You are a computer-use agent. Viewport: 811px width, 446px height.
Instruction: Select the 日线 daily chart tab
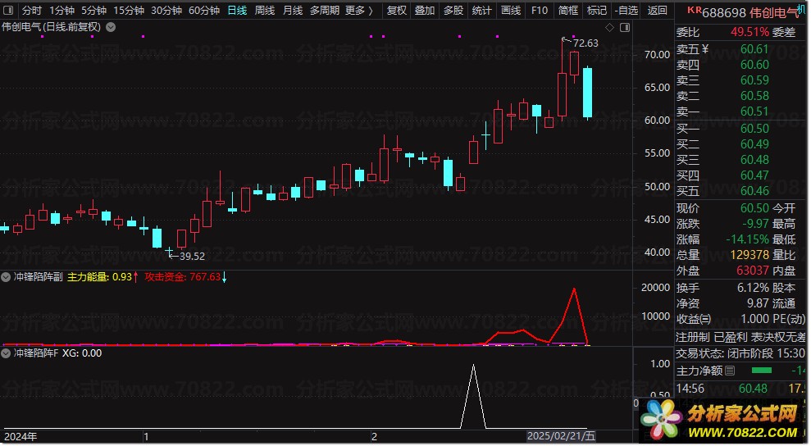tap(238, 11)
